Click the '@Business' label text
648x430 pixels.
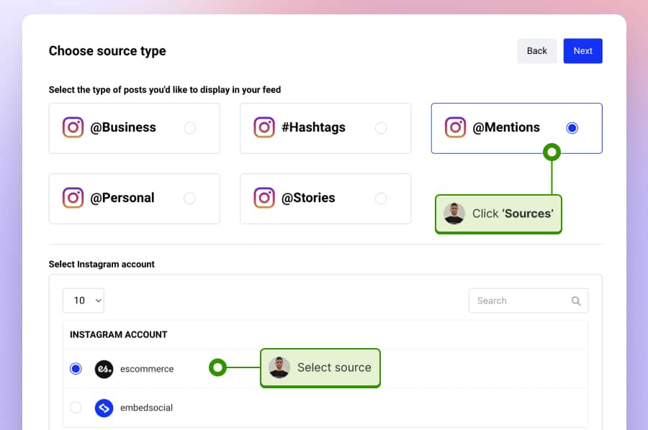pos(123,127)
